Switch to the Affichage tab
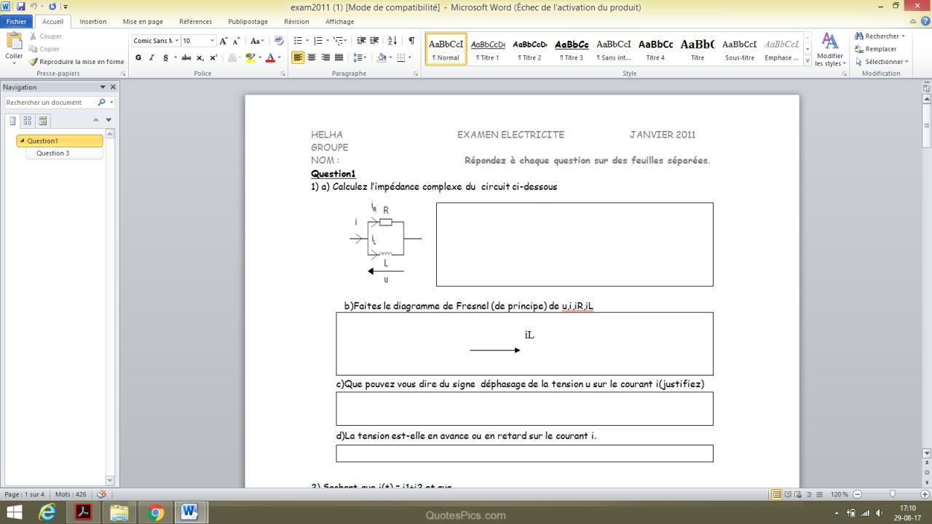Viewport: 932px width, 524px height. [339, 22]
